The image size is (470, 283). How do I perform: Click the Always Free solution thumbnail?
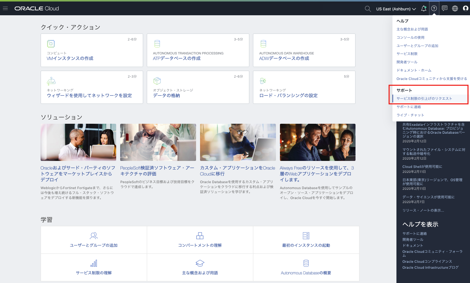[318, 142]
